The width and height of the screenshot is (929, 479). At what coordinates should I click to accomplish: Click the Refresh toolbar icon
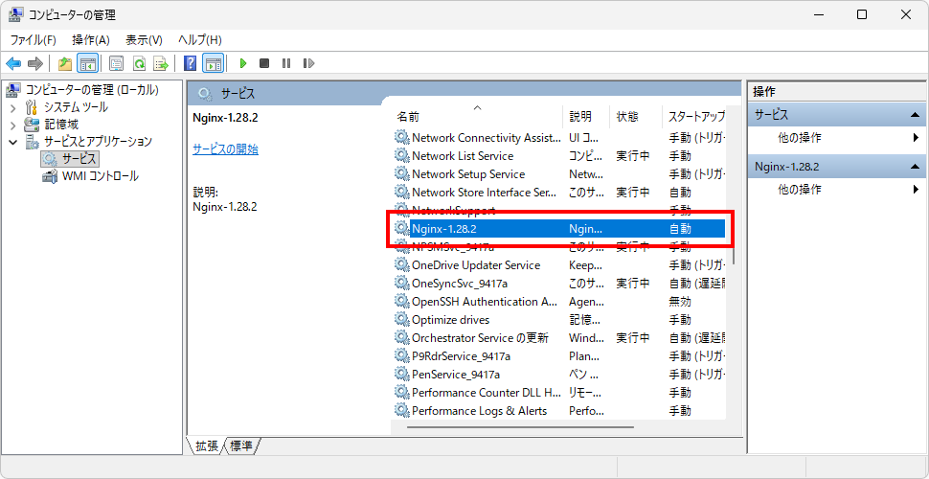[139, 63]
